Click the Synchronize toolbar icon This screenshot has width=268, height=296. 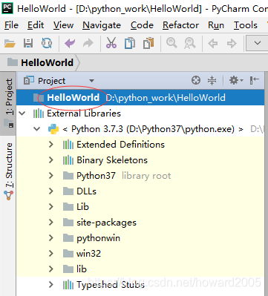(x=47, y=43)
